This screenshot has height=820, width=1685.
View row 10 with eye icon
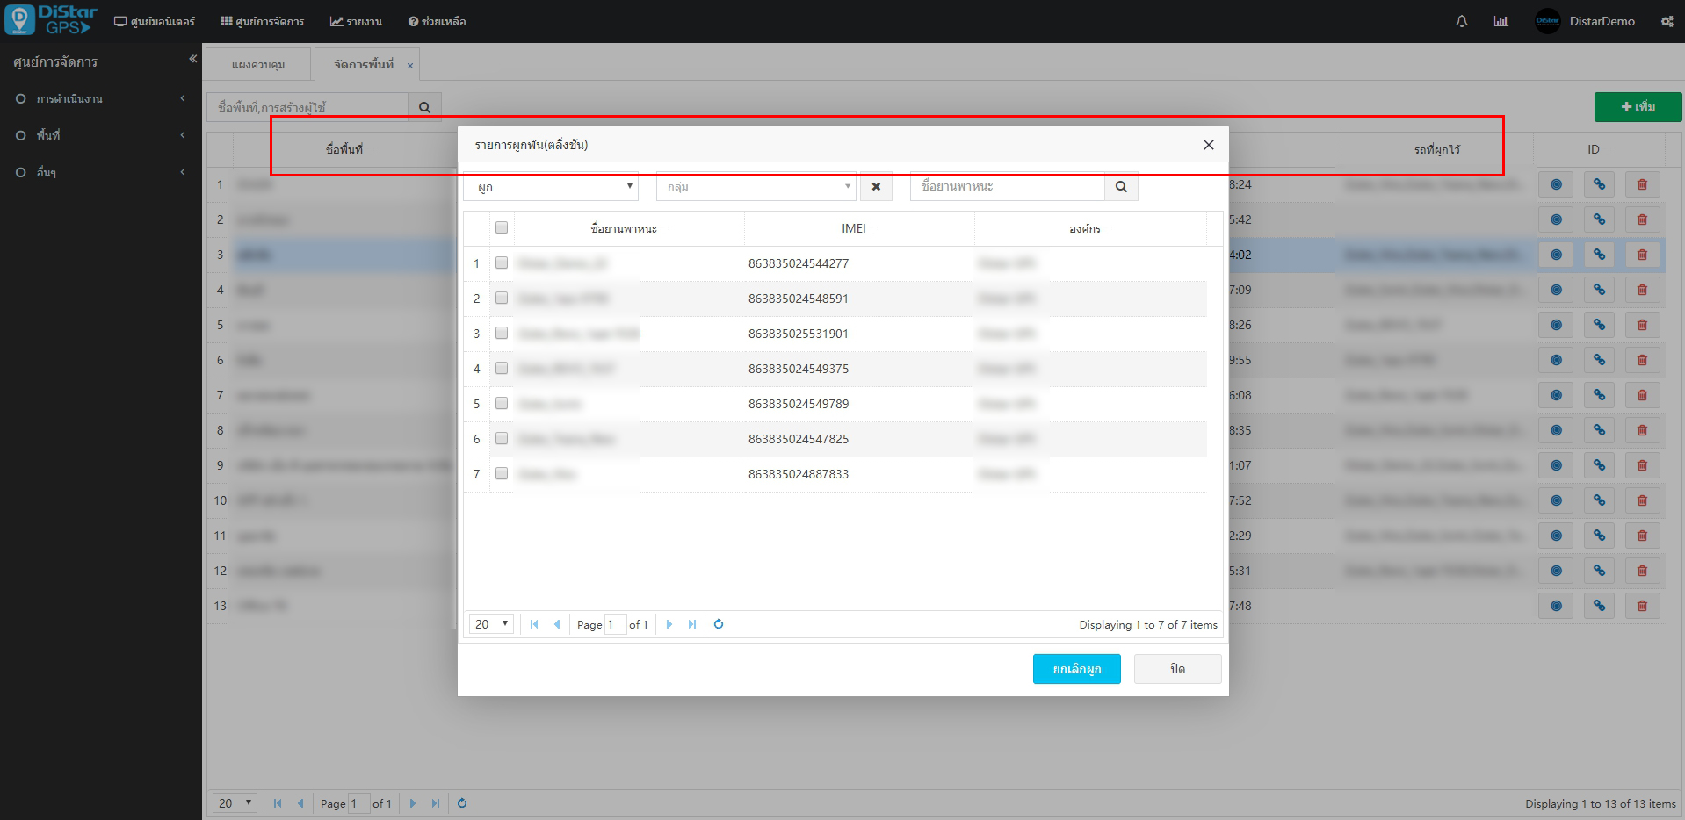pyautogui.click(x=1556, y=500)
